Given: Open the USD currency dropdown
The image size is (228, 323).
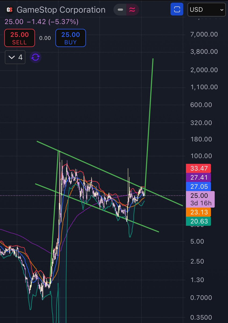Looking at the screenshot, I should pos(207,9).
